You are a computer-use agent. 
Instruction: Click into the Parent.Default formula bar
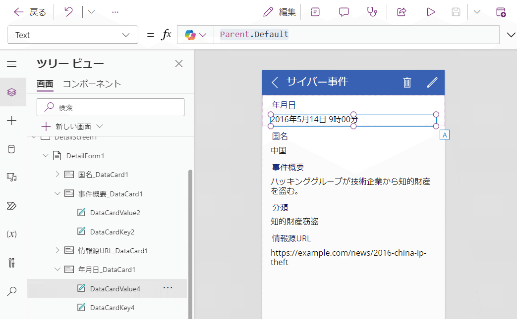356,35
